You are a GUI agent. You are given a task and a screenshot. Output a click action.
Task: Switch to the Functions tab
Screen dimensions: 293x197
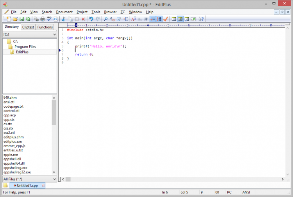coord(45,27)
